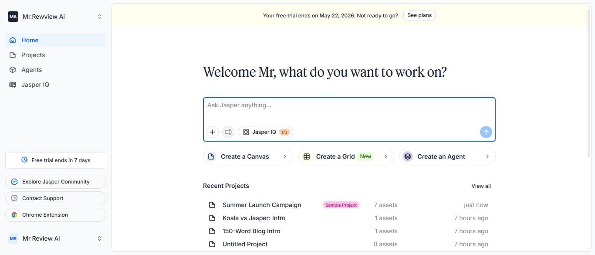Open Koala vs Jasper: Intro project

[254, 218]
